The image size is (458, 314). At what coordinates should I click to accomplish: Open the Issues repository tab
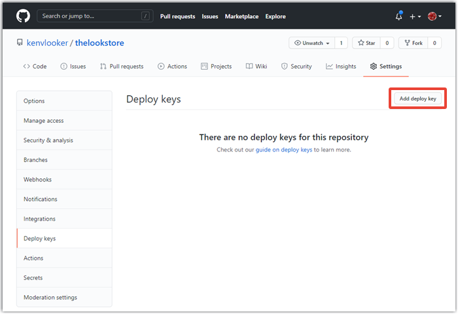point(73,67)
